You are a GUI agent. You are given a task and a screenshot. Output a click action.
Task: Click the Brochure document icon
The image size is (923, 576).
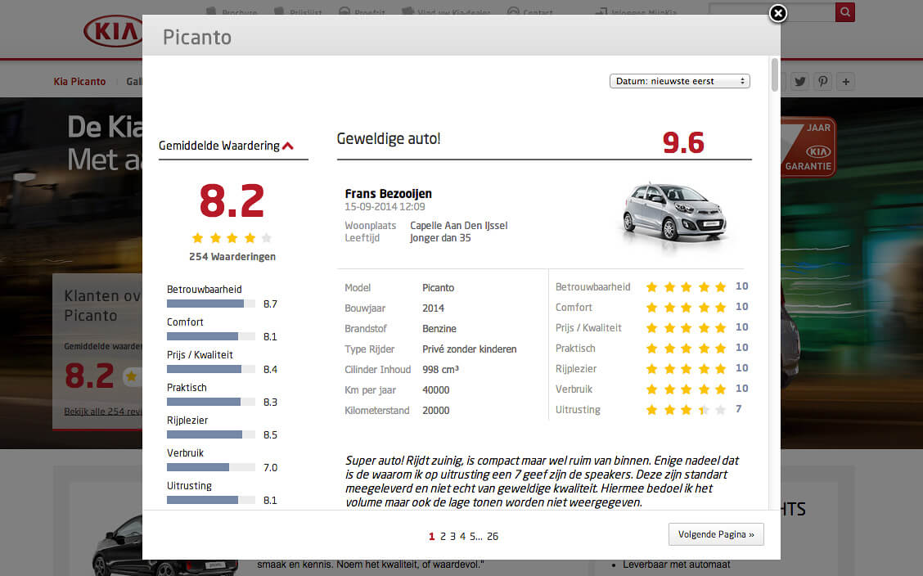coord(208,11)
